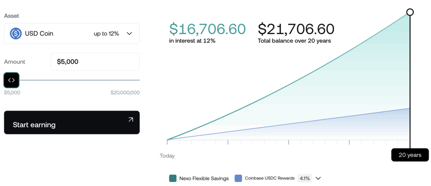The height and width of the screenshot is (186, 431).
Task: Click the Today label under the chart
Action: (x=167, y=156)
